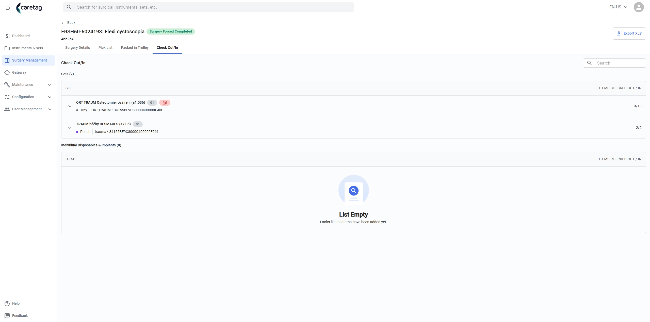Click the Instruments & Sets folder icon
650x322 pixels.
[7, 48]
